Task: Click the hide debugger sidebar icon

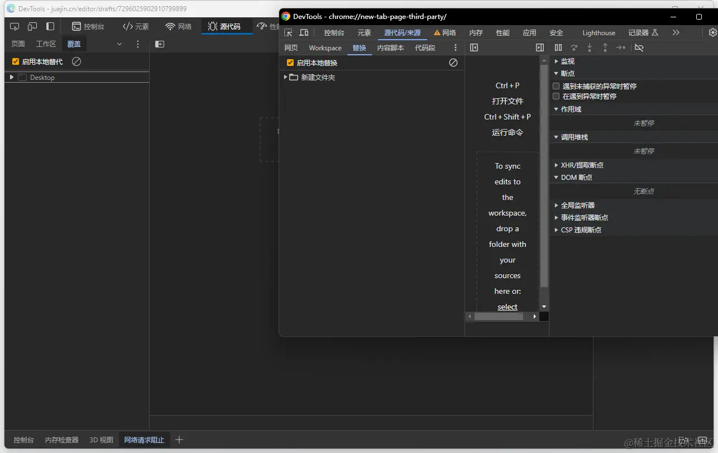Action: click(x=540, y=48)
